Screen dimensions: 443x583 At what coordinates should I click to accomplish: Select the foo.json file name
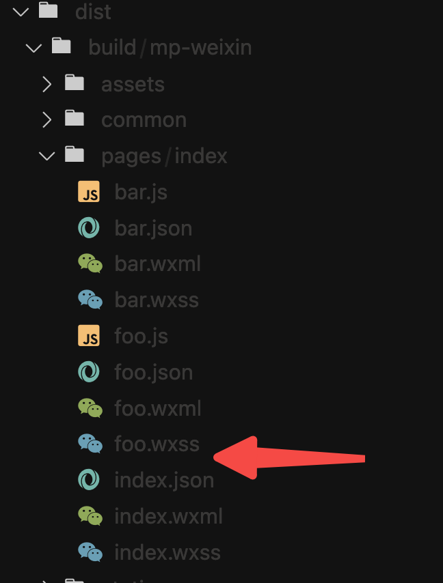click(x=153, y=372)
